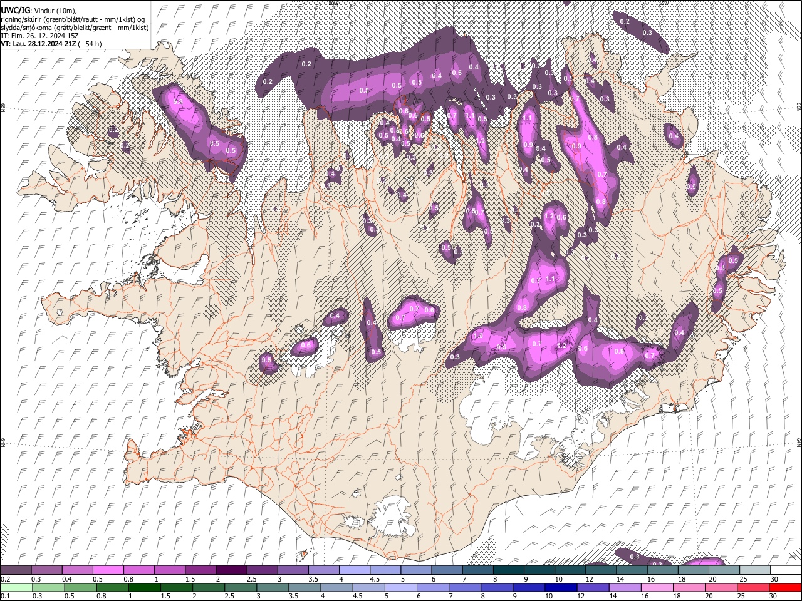Pick the dark purple upper swatch starting at 2
Image resolution: width=802 pixels, height=601 pixels.
coord(231,570)
